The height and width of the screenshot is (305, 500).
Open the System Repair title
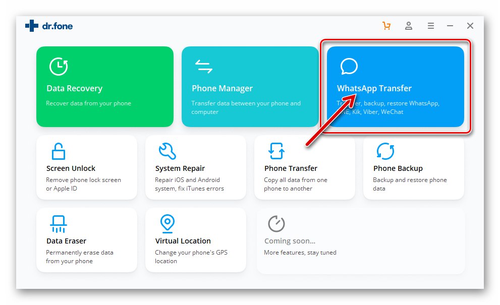(180, 168)
